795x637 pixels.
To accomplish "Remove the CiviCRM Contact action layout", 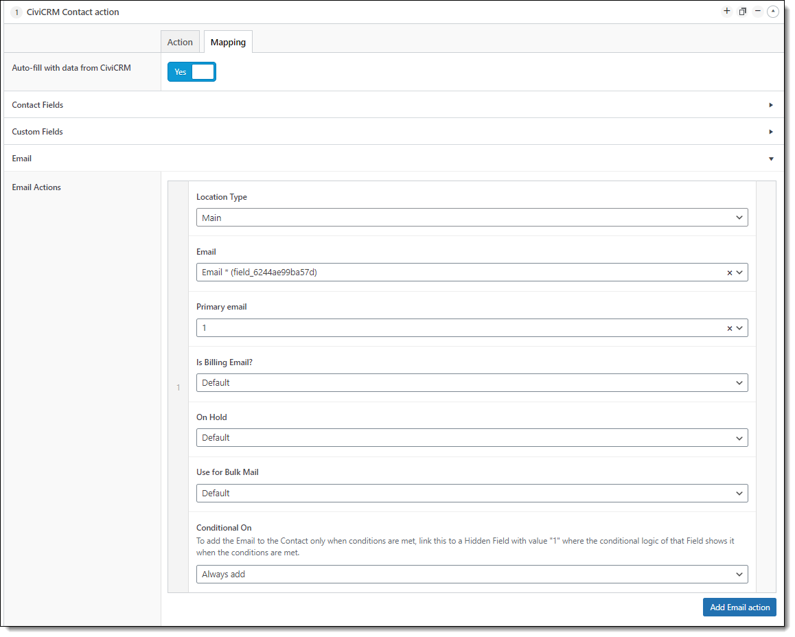I will (x=757, y=11).
